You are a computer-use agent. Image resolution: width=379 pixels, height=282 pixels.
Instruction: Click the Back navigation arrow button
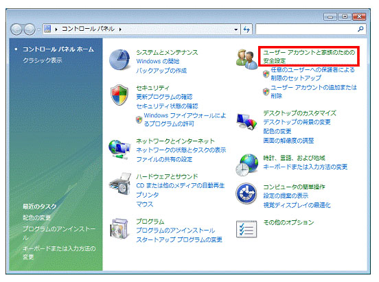pyautogui.click(x=16, y=30)
